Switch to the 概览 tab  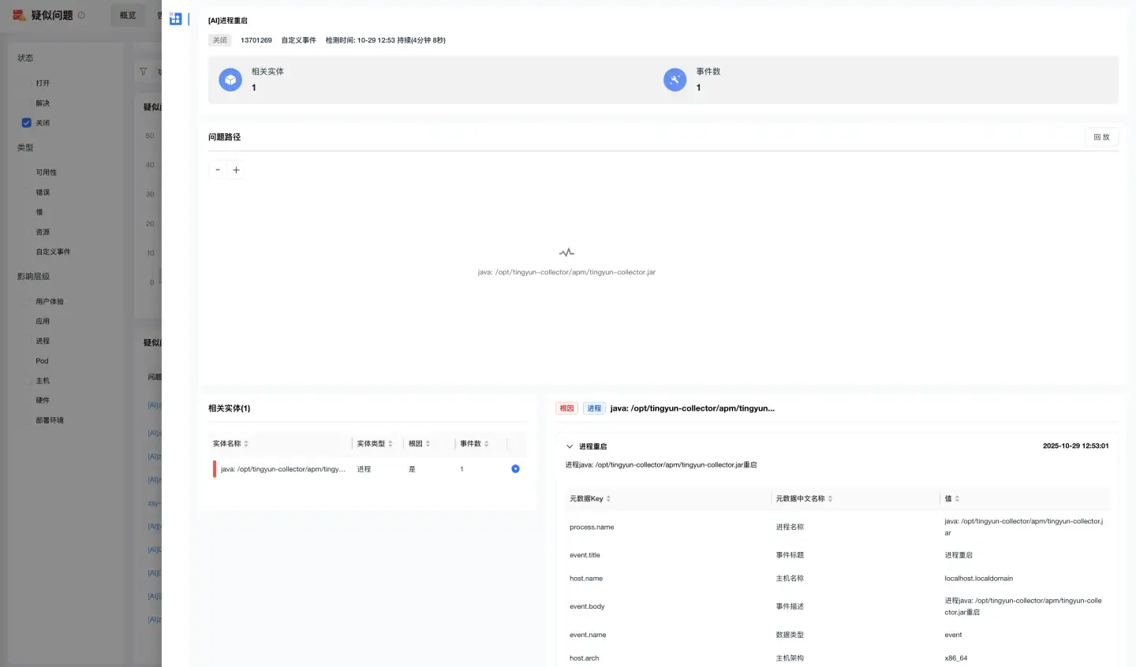128,15
